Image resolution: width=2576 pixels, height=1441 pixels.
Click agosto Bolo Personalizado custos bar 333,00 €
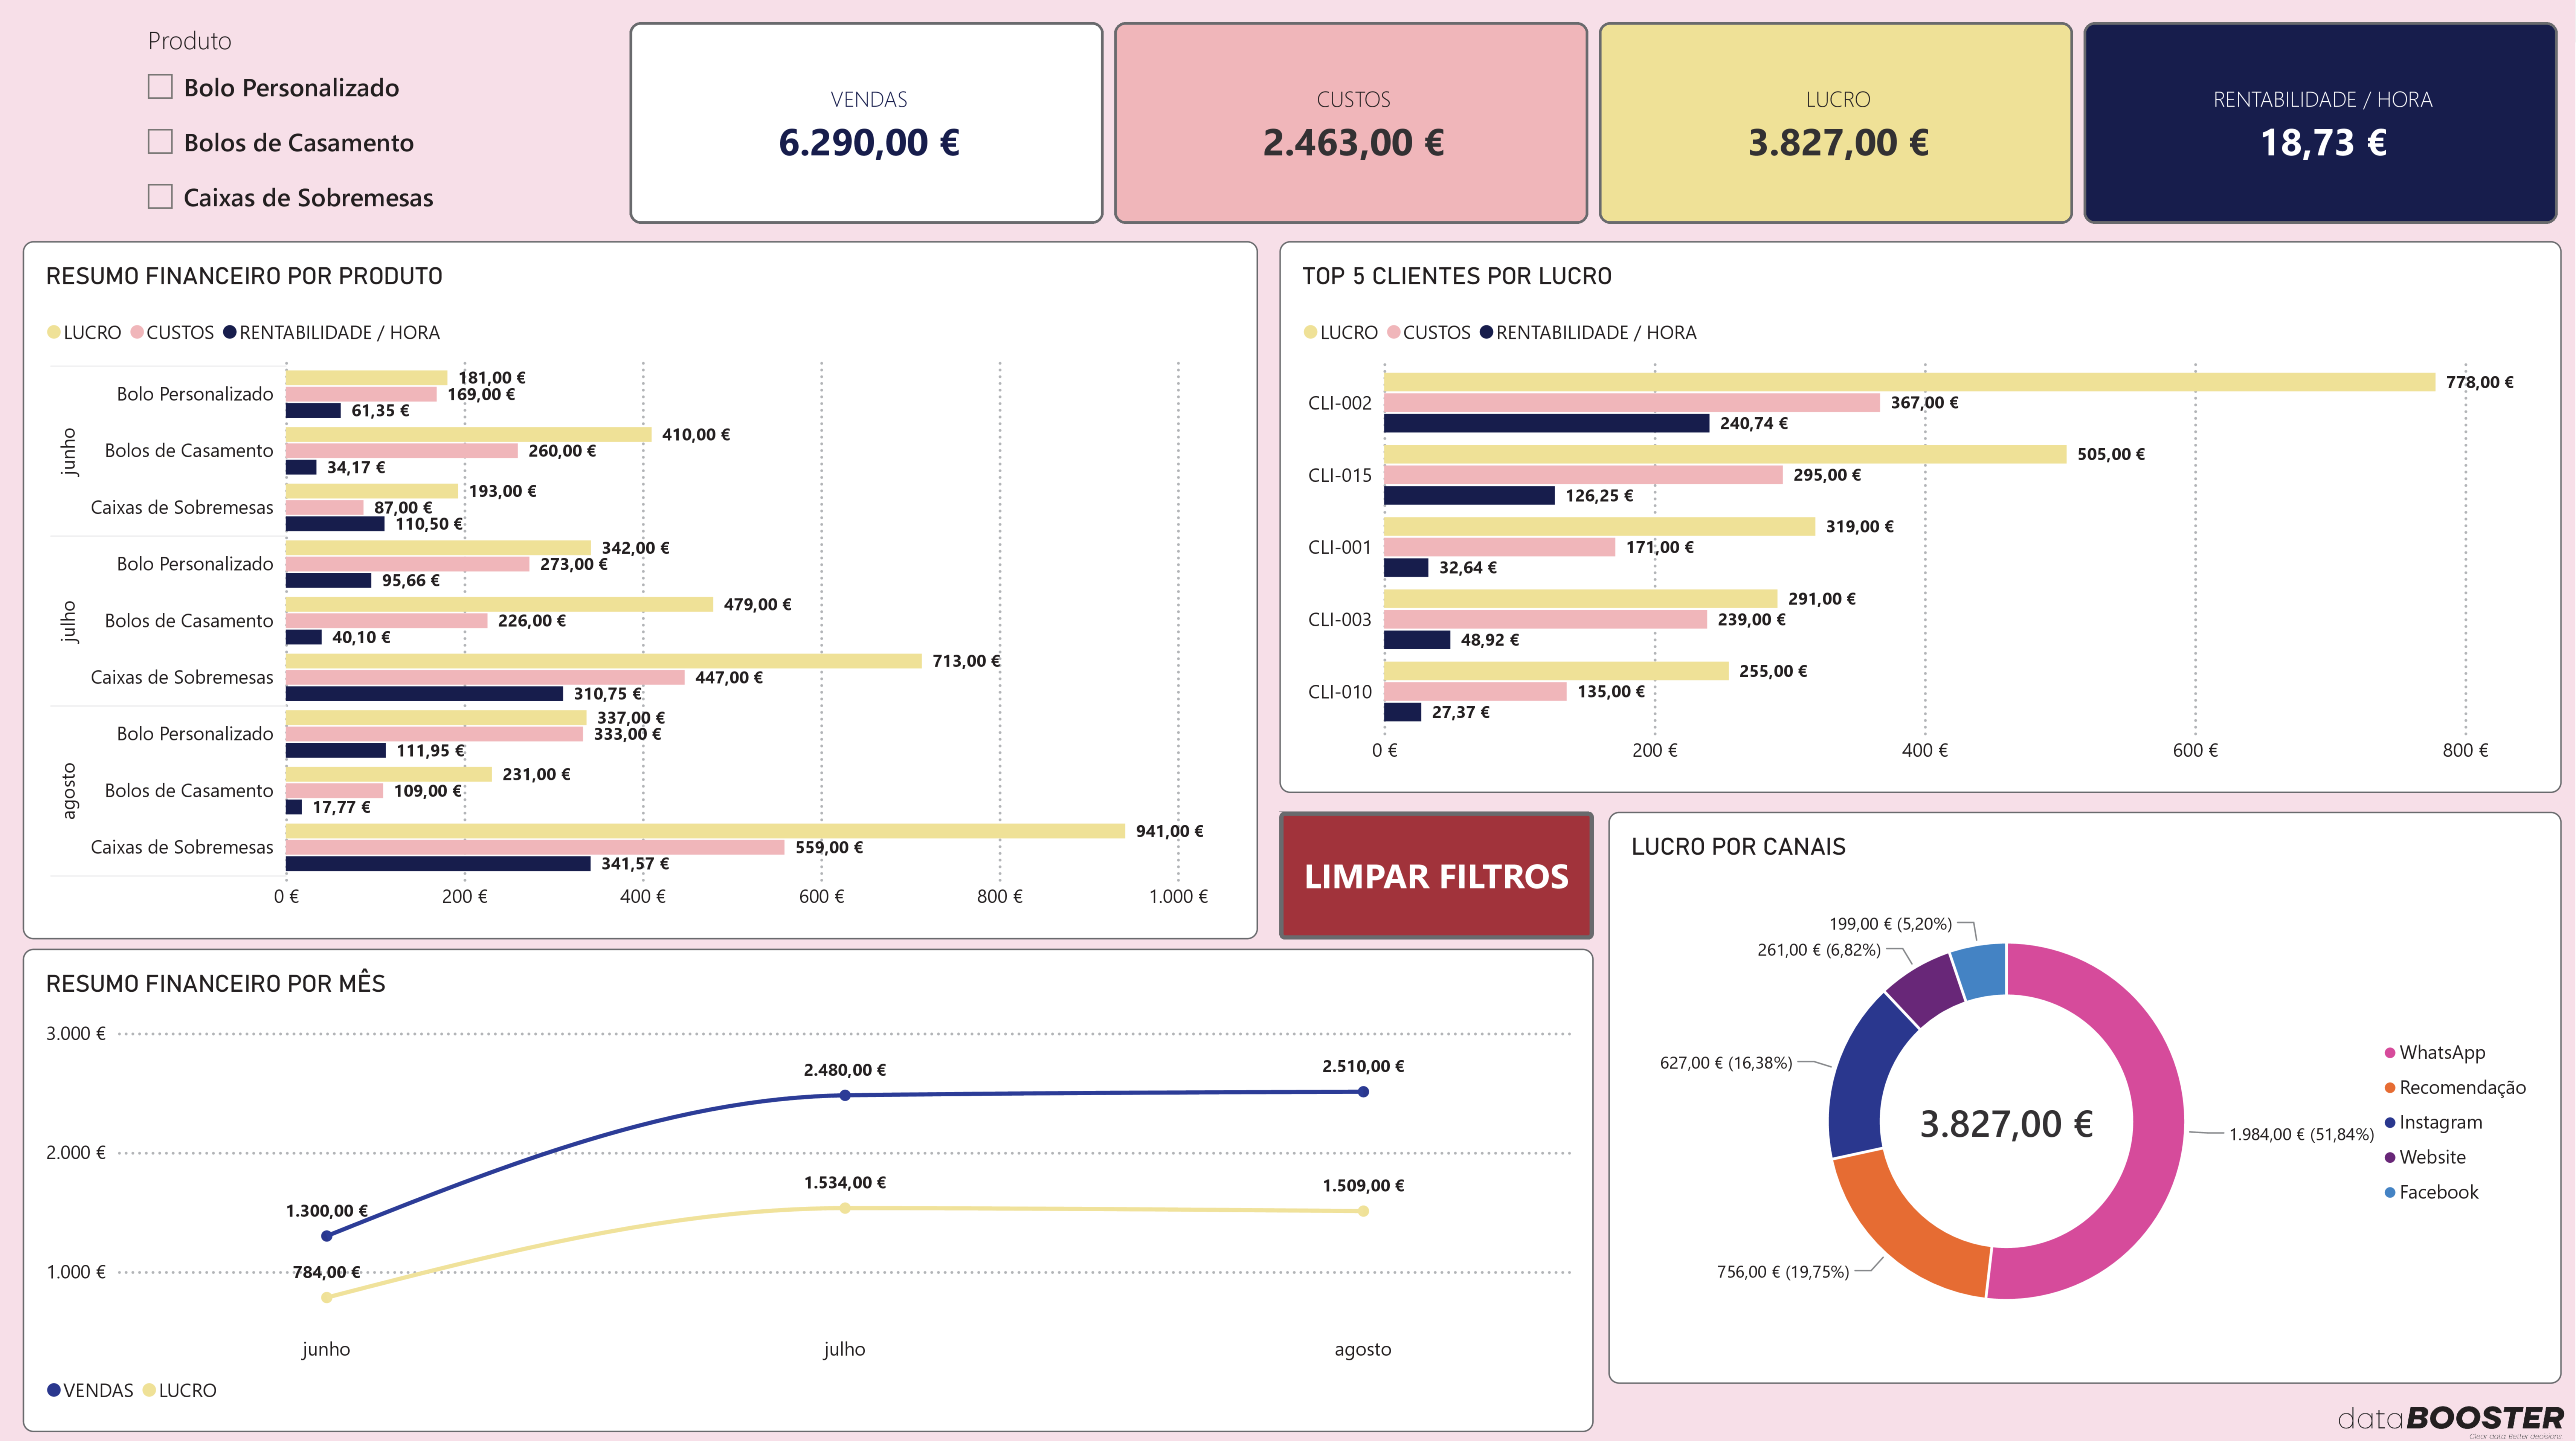[434, 734]
